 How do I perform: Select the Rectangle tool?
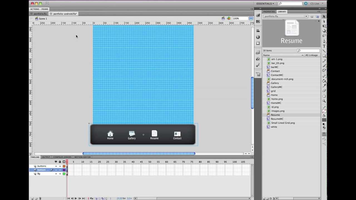[x=324, y=56]
